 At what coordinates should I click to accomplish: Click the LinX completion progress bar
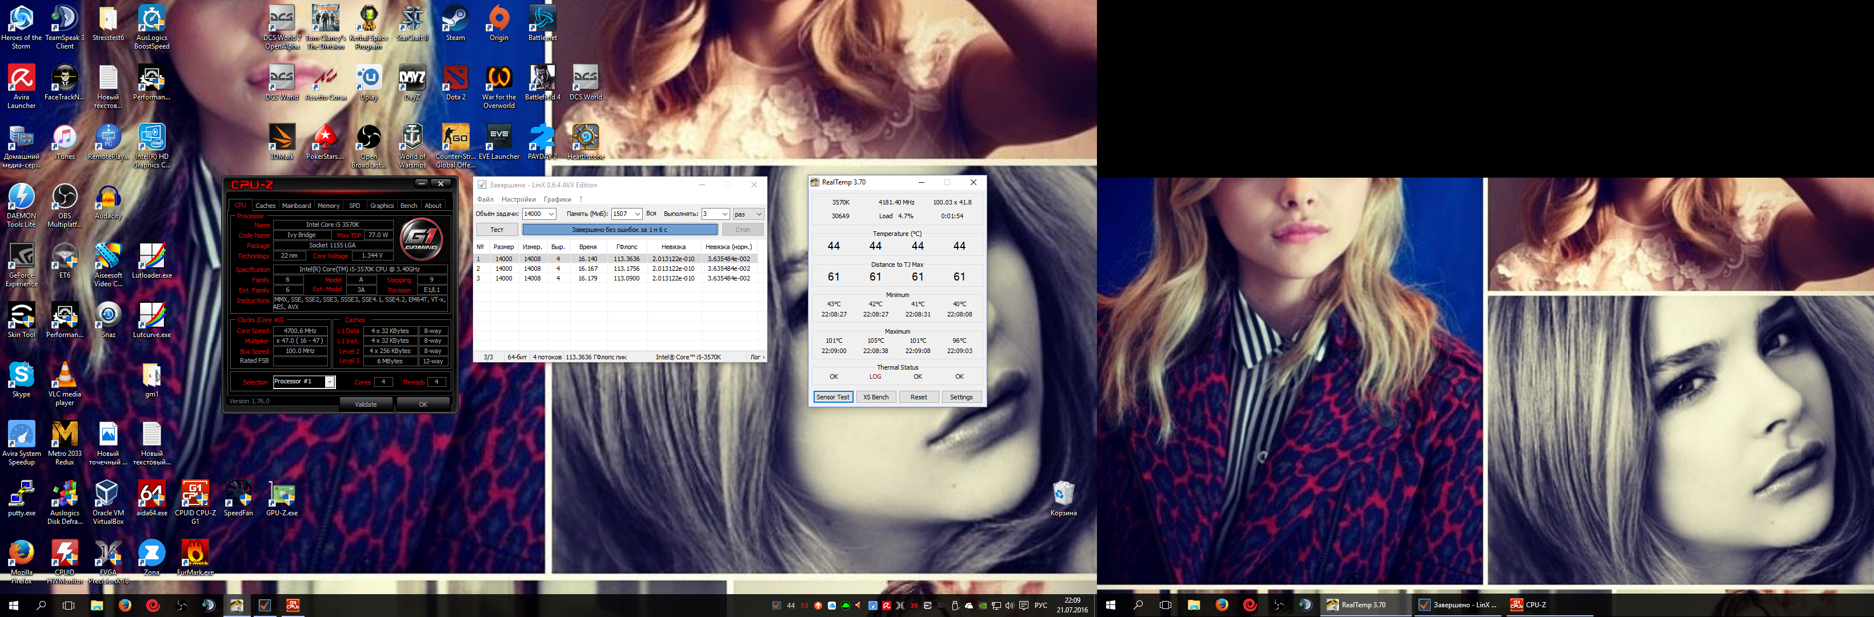620,230
